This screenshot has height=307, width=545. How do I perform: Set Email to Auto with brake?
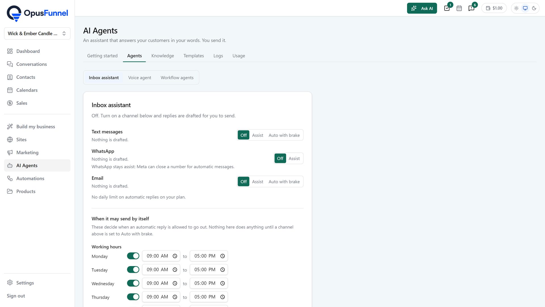point(284,182)
